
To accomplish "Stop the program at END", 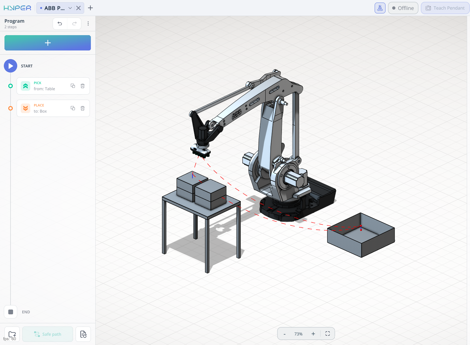I will tap(11, 312).
